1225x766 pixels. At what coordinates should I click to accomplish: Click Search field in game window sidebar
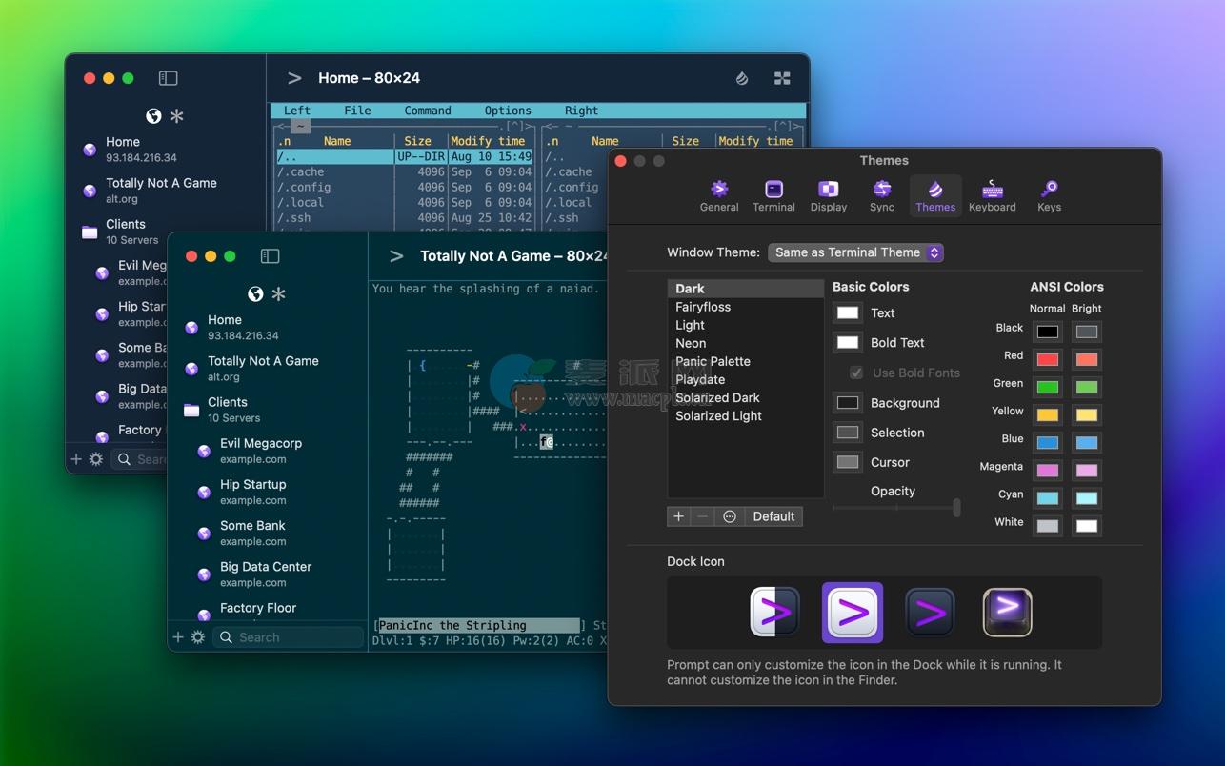coord(288,637)
